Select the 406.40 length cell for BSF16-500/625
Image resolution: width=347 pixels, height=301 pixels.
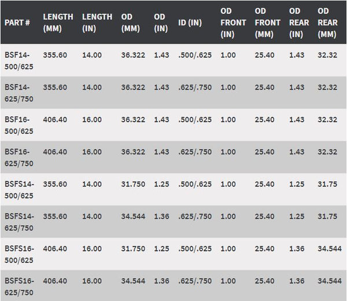tap(55, 119)
